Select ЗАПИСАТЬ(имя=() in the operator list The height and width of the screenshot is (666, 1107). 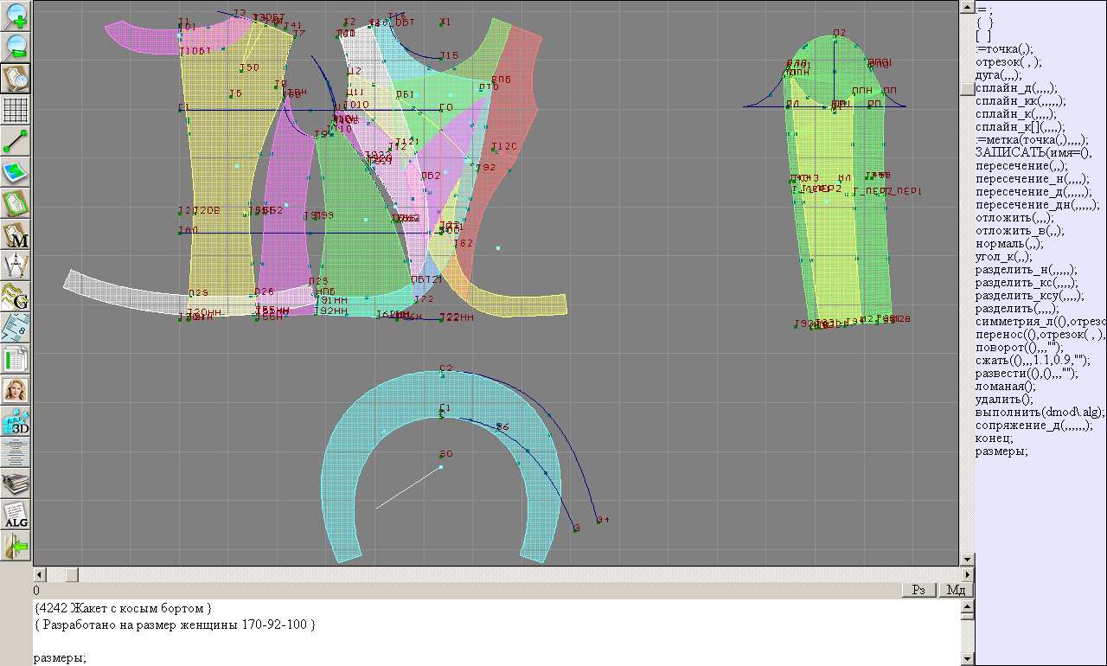(x=1026, y=153)
